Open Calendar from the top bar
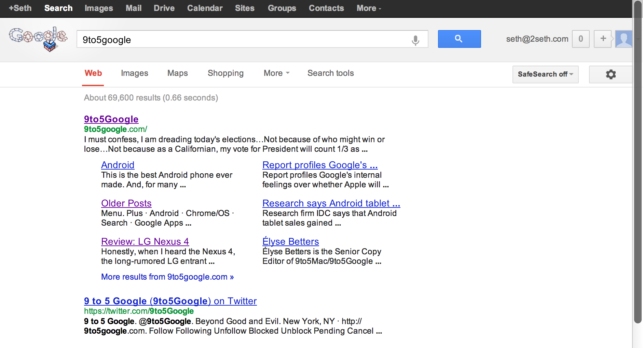Image resolution: width=643 pixels, height=348 pixels. point(205,8)
